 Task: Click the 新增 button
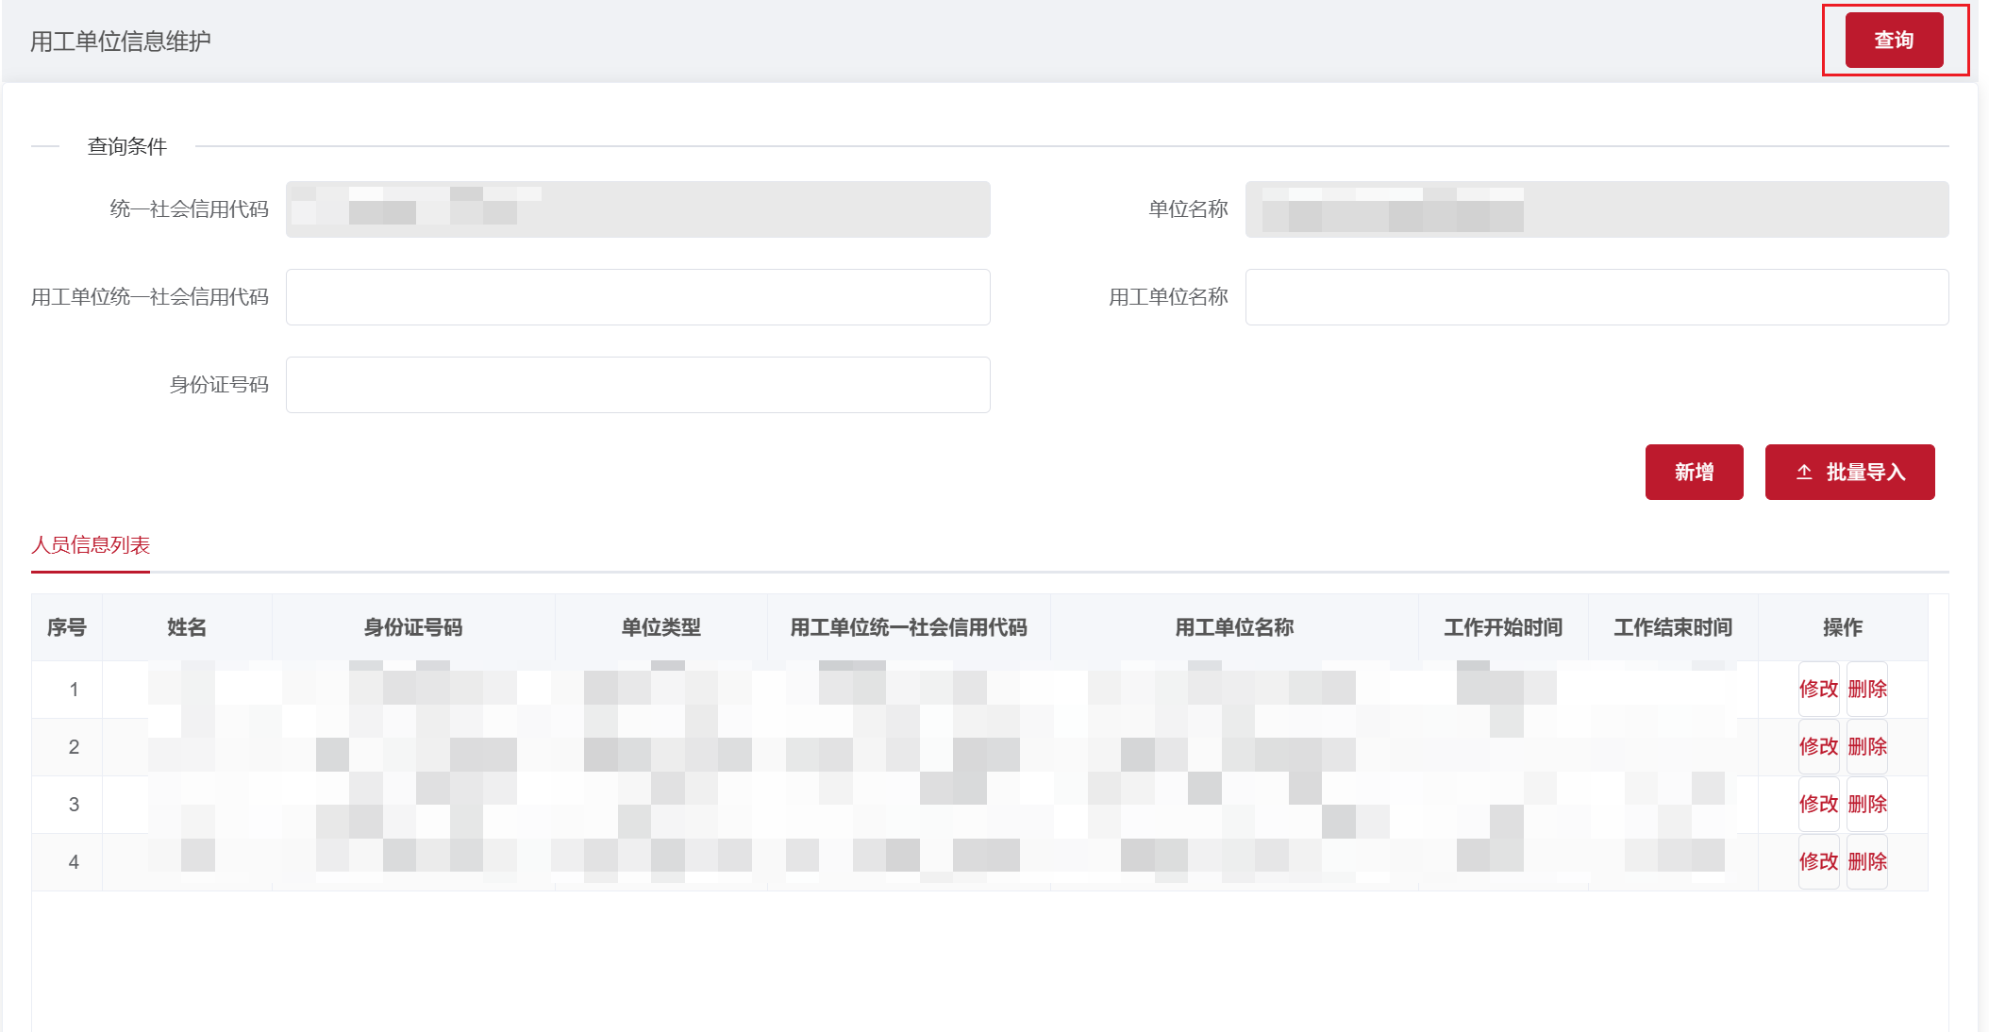click(1694, 472)
